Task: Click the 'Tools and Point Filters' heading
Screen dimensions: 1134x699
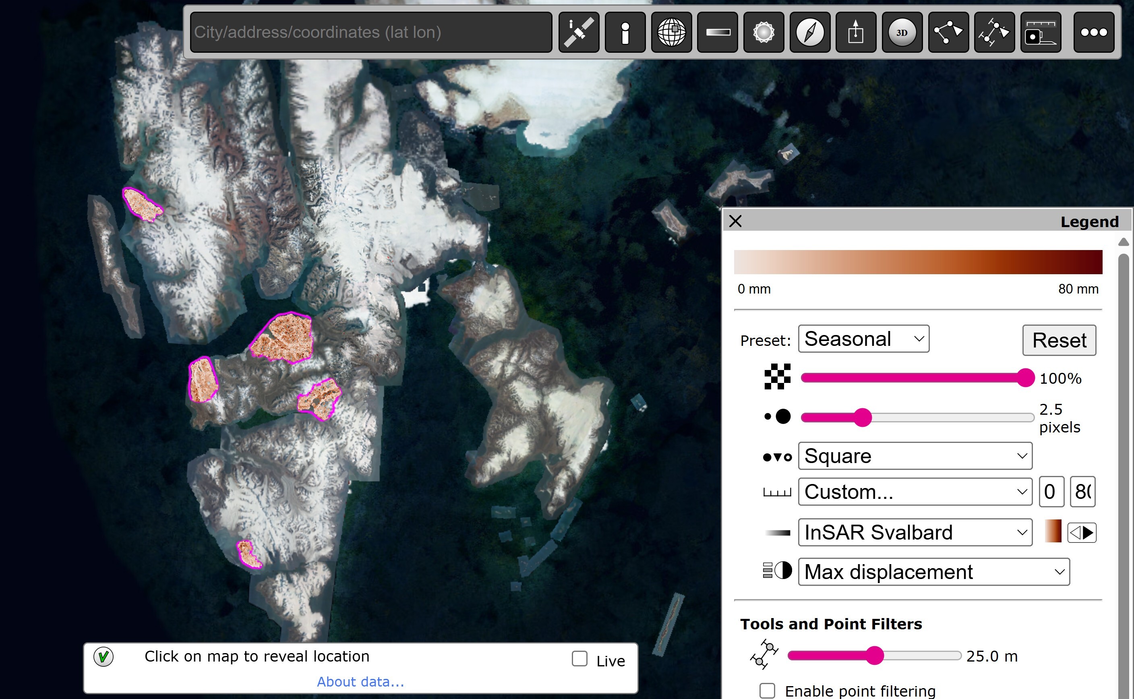Action: [831, 624]
